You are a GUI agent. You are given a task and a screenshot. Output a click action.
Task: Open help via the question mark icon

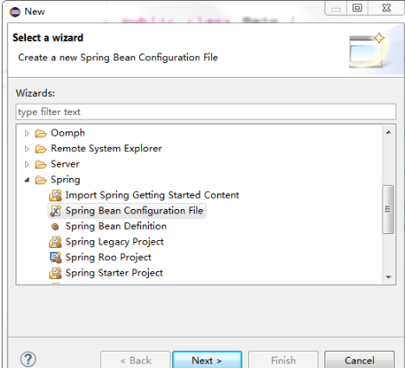tap(28, 359)
